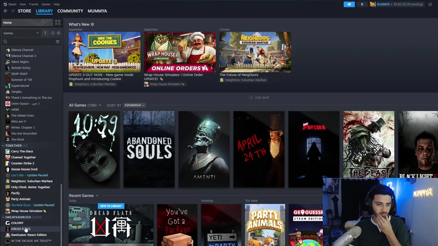Open the Friends menu
Image resolution: width=438 pixels, height=246 pixels.
pyautogui.click(x=34, y=4)
